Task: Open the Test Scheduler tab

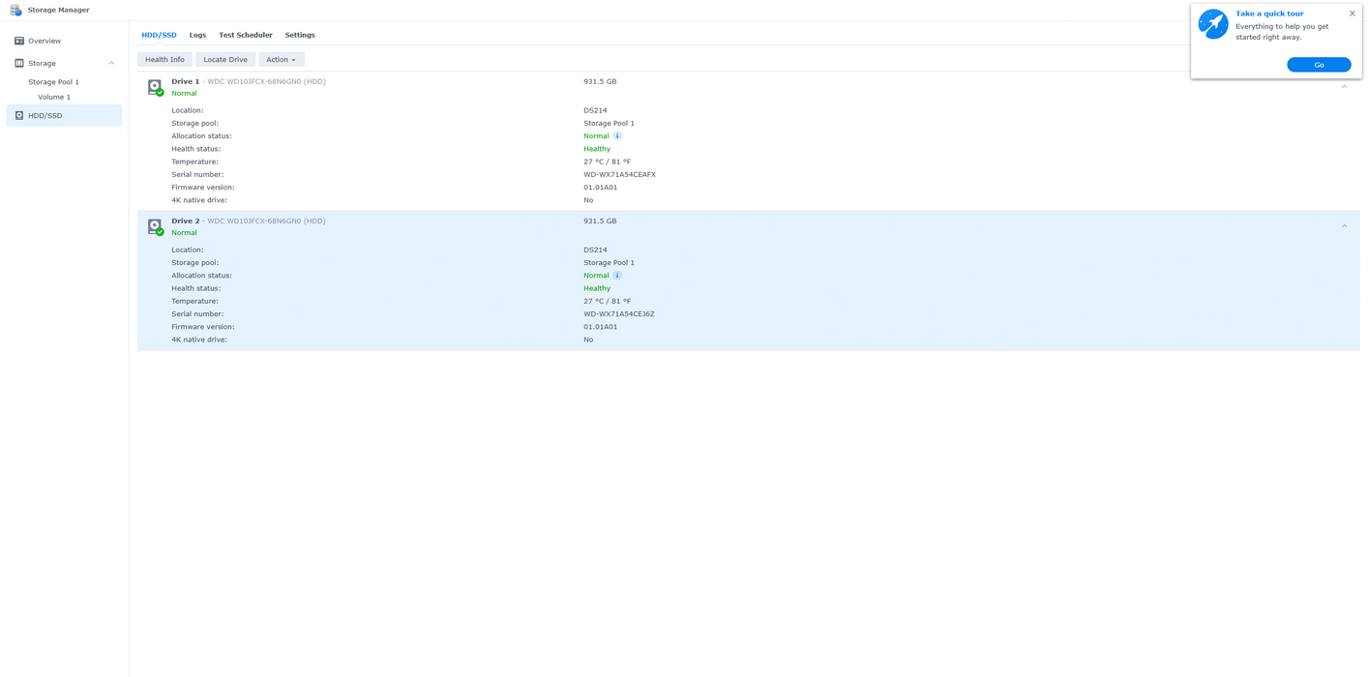Action: 246,35
